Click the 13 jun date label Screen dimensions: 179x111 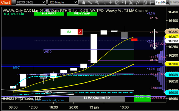94,108
